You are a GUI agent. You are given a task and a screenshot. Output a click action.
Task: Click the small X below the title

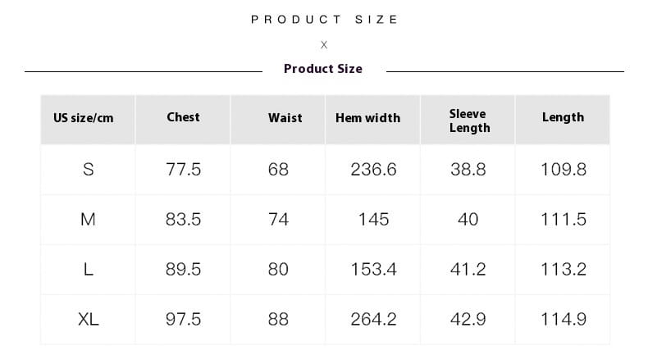click(324, 44)
